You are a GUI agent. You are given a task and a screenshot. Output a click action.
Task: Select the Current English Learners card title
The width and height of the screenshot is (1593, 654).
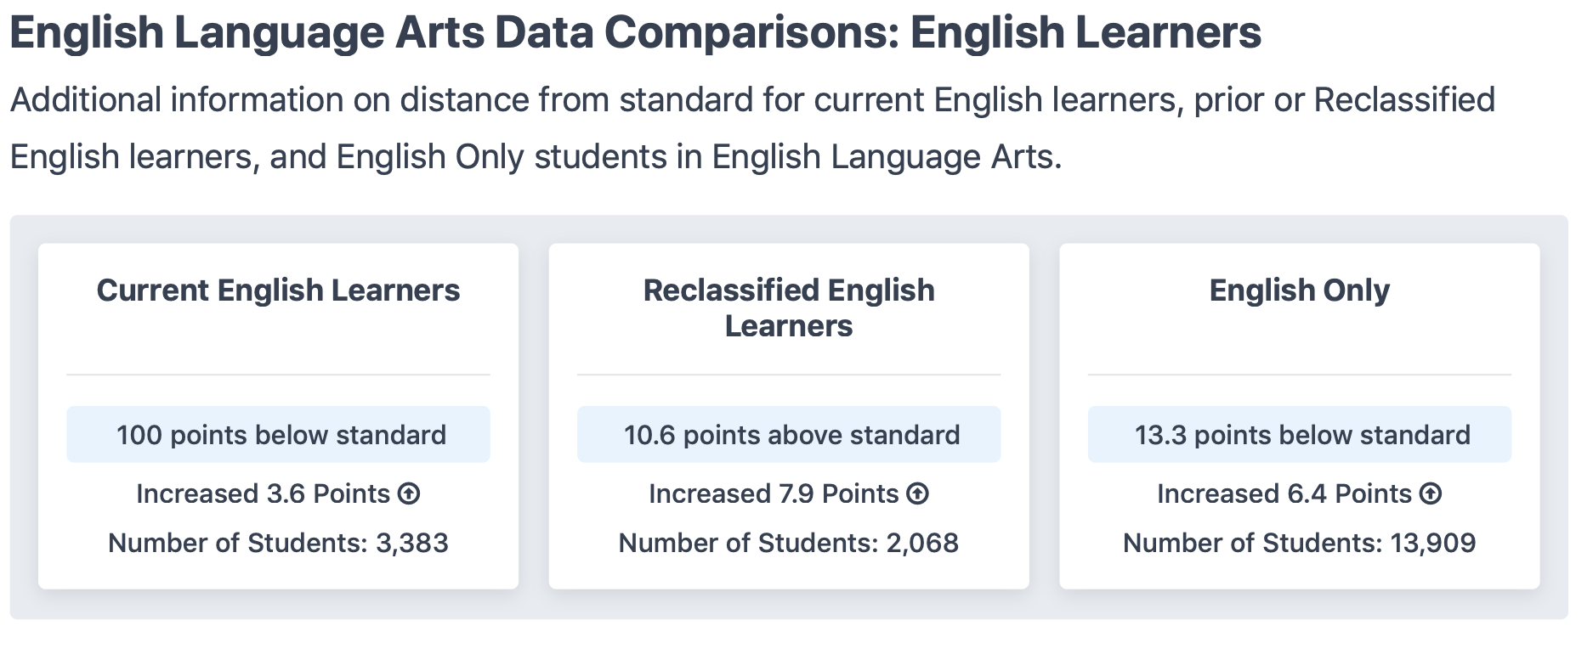[x=278, y=290]
